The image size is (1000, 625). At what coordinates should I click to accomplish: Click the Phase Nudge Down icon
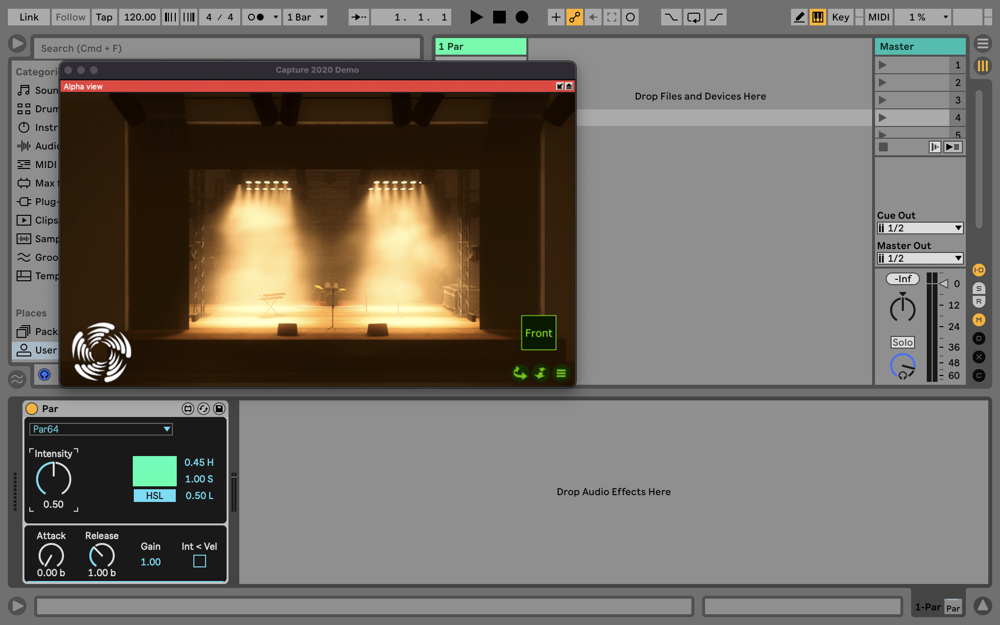point(170,17)
